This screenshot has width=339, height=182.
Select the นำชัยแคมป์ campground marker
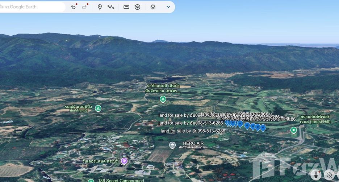[x=163, y=99]
